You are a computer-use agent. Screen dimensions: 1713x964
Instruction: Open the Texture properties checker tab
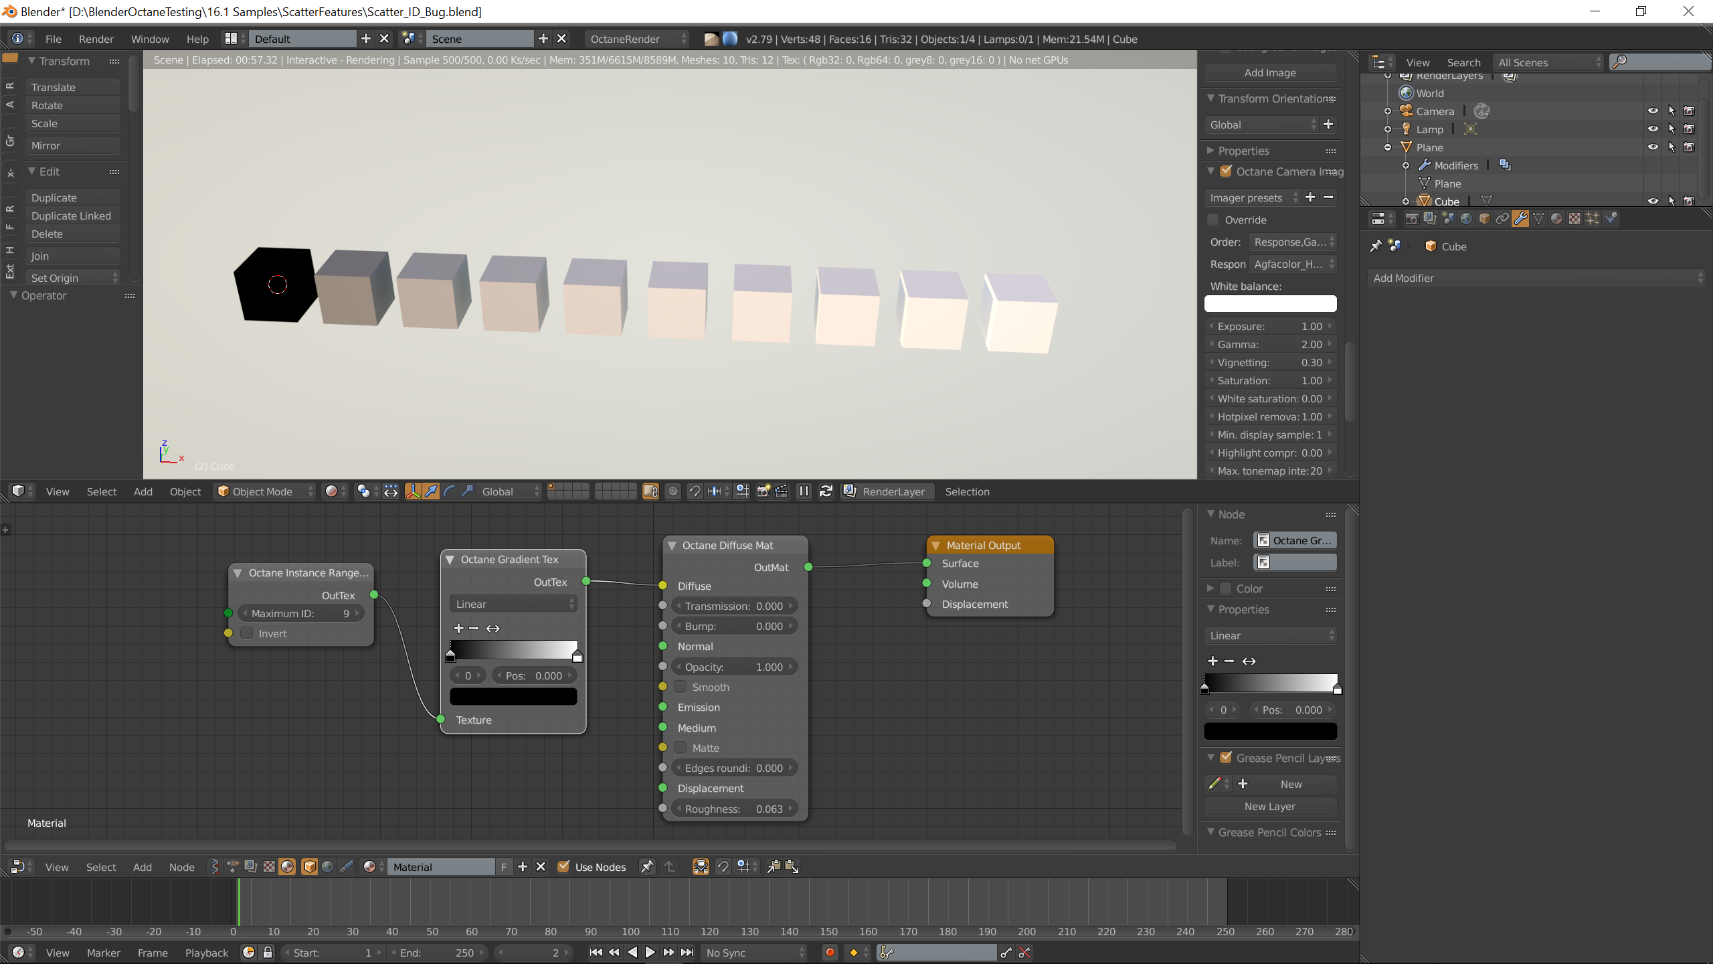pyautogui.click(x=1574, y=218)
